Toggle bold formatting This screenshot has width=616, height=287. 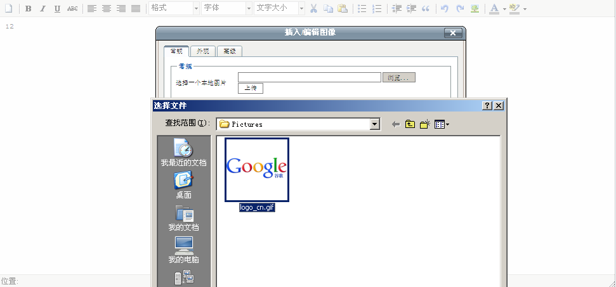pyautogui.click(x=29, y=8)
